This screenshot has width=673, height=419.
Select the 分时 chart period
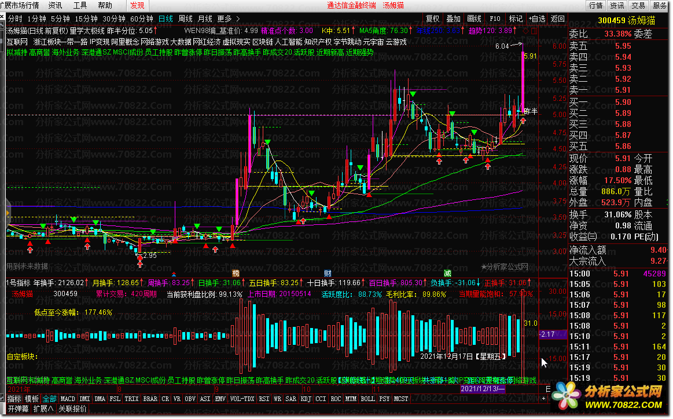(x=15, y=19)
